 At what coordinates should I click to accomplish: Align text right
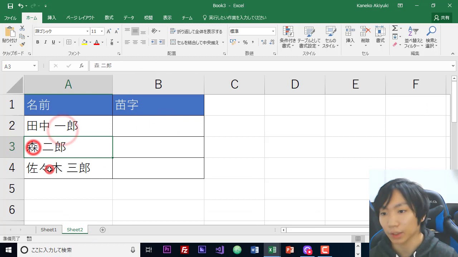coord(143,42)
